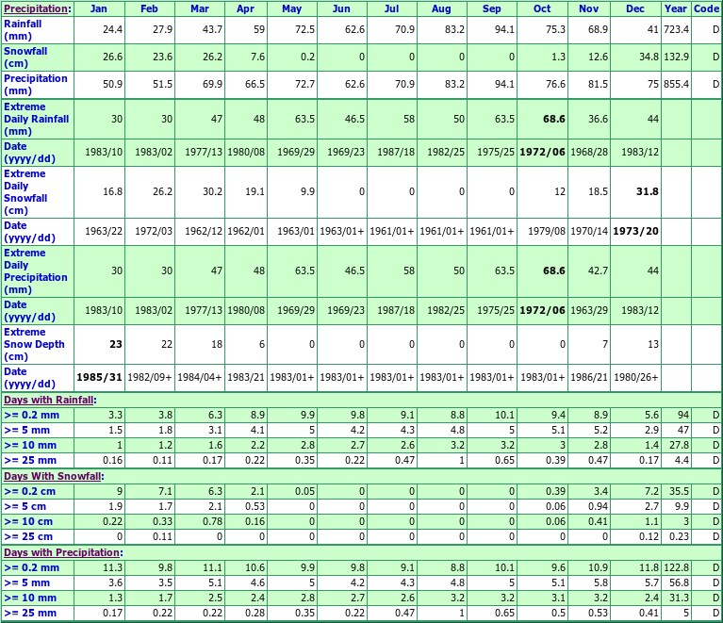The image size is (723, 623).
Task: Select the bold 1973/20 date cell
Action: 635,231
